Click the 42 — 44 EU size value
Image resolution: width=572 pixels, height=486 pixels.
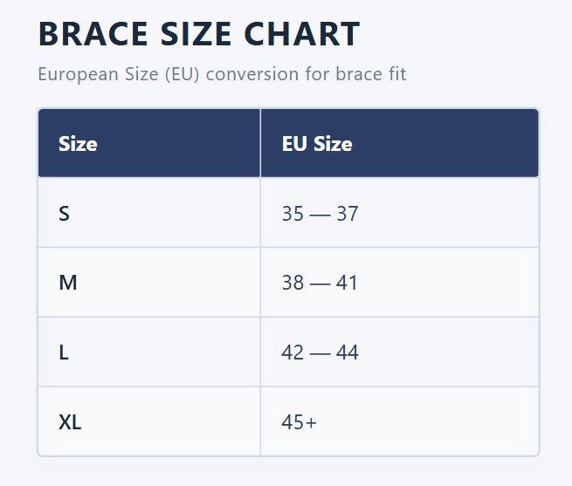(320, 353)
